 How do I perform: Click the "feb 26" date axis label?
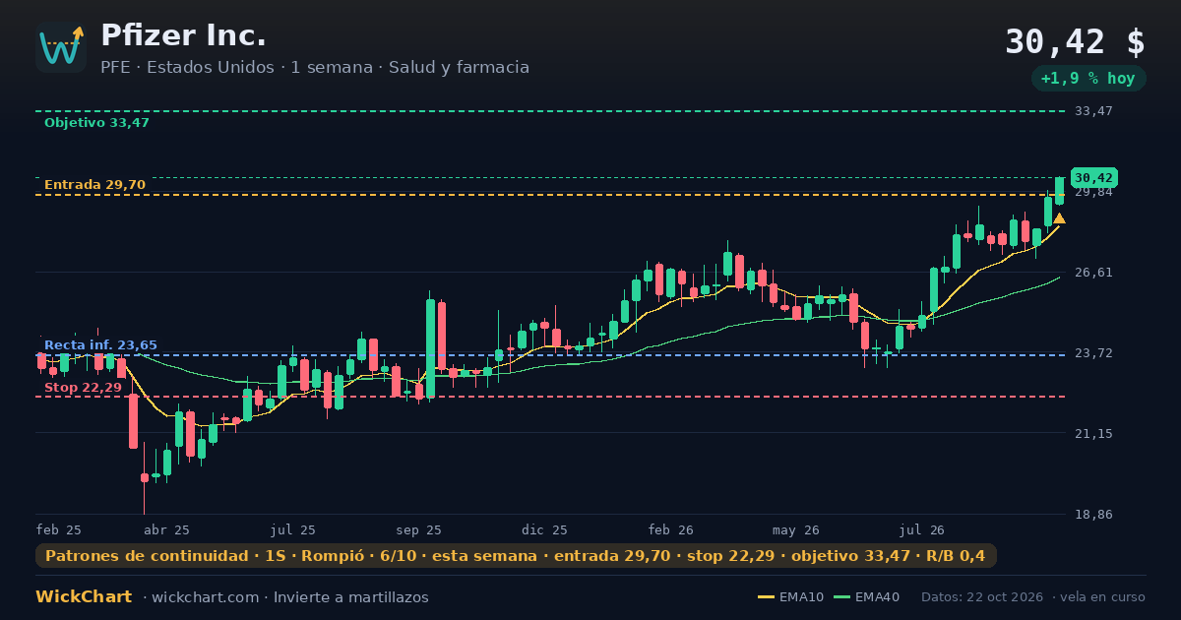click(671, 529)
